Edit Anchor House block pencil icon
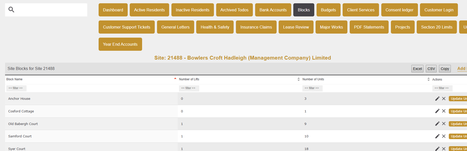Screen dimensions: 467x151 click(437, 98)
